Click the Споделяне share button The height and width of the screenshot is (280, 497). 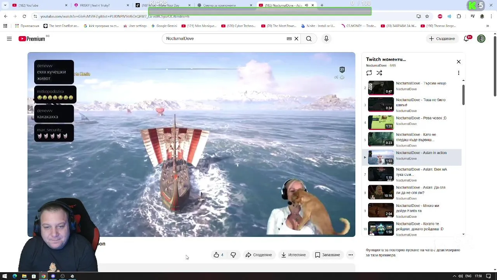point(259,255)
